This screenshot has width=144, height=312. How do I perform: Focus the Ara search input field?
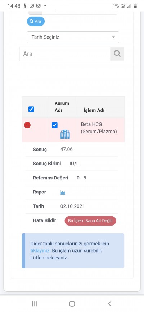65,54
